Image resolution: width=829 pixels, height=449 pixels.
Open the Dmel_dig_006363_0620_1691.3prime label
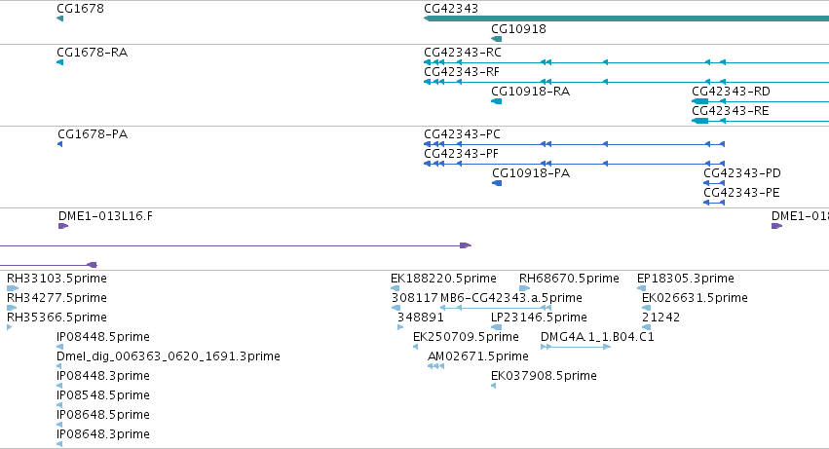coord(169,356)
